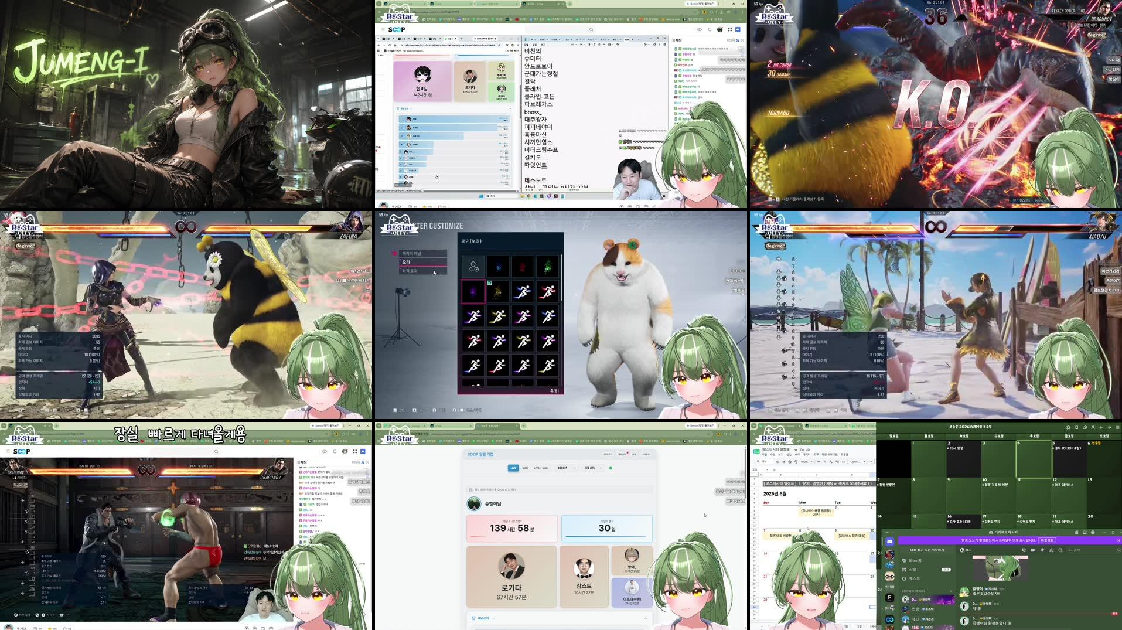
Task: Select the highlighted purple aura tile
Action: click(x=473, y=291)
